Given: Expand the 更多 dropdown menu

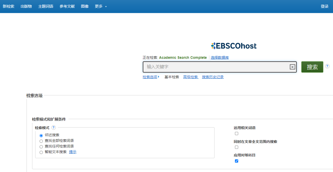Looking at the screenshot, I should 101,6.
